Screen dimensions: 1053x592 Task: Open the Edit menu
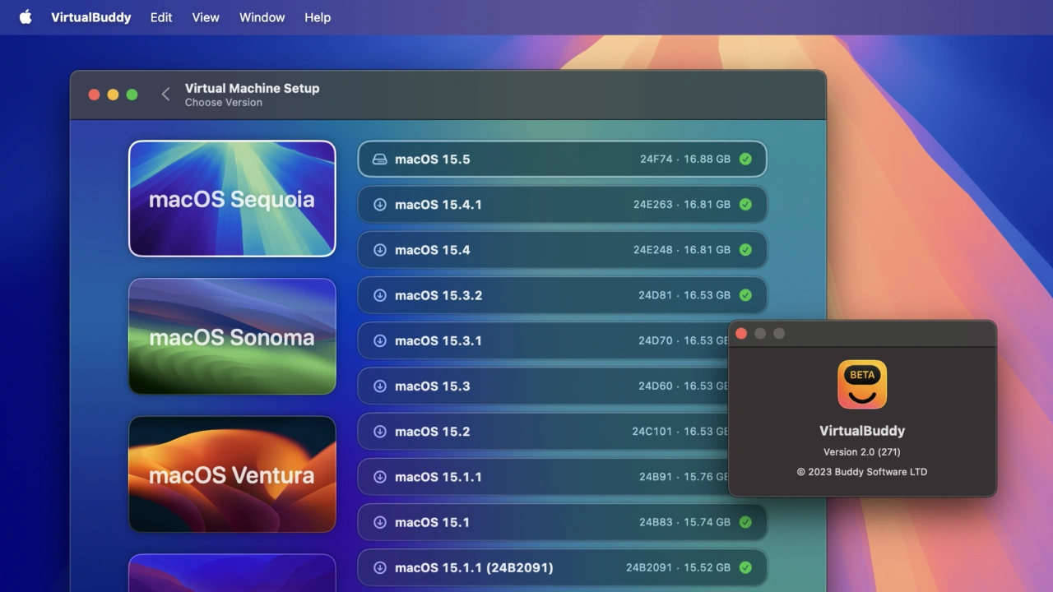pyautogui.click(x=161, y=17)
